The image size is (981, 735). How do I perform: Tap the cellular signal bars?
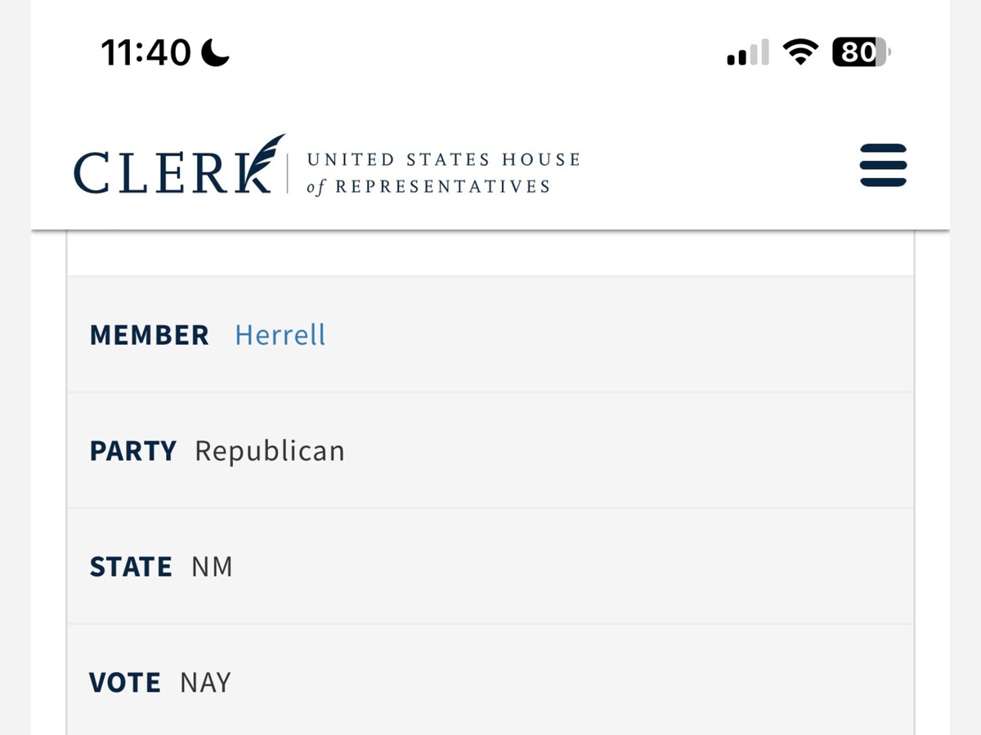(747, 53)
